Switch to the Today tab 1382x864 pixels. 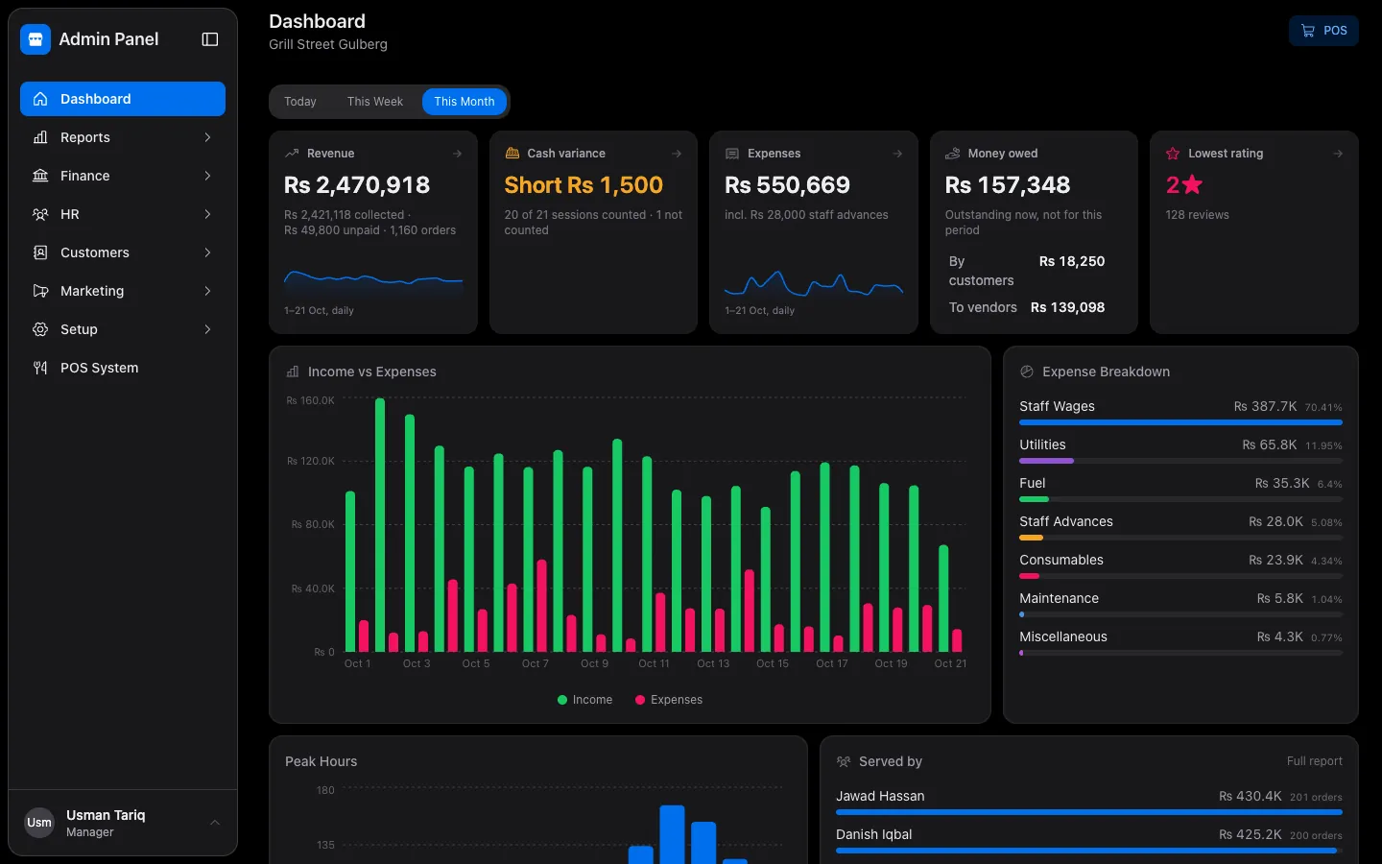click(300, 102)
